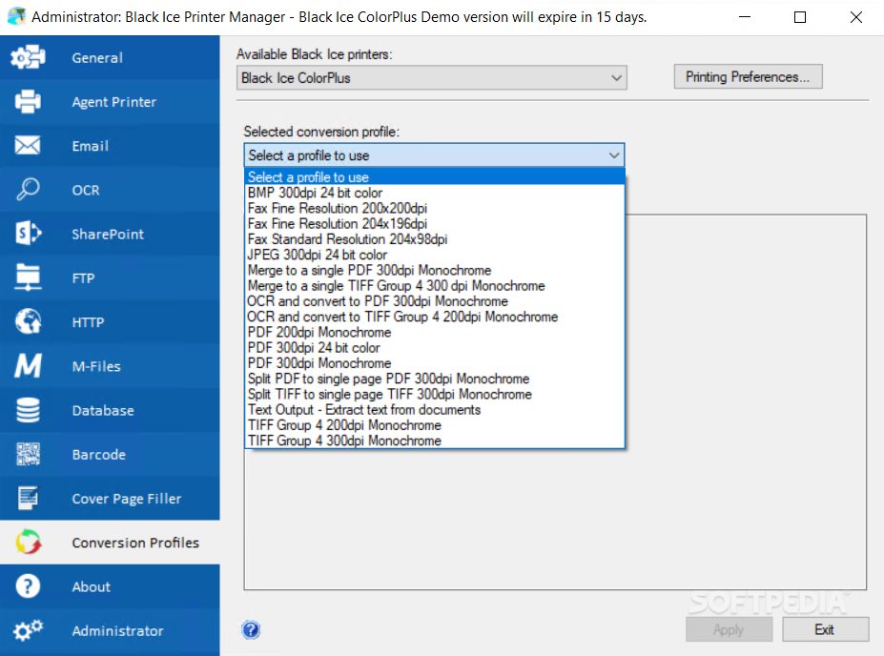Click the M-Files M icon
The height and width of the screenshot is (656, 884).
tap(28, 366)
